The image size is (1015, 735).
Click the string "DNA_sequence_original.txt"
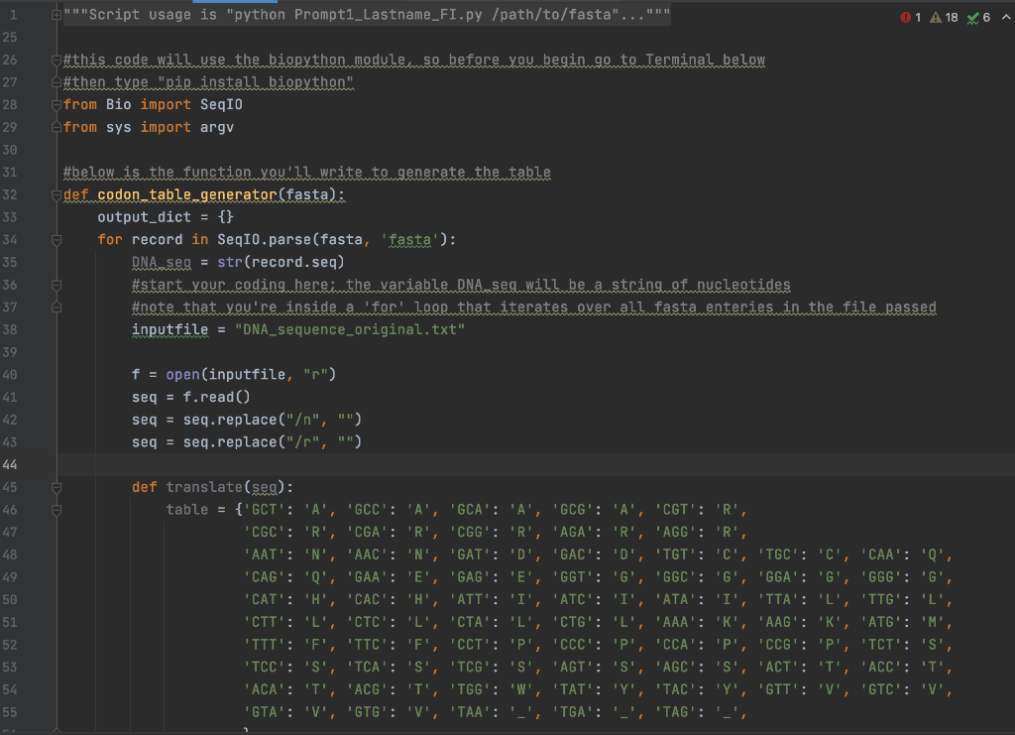coord(350,330)
